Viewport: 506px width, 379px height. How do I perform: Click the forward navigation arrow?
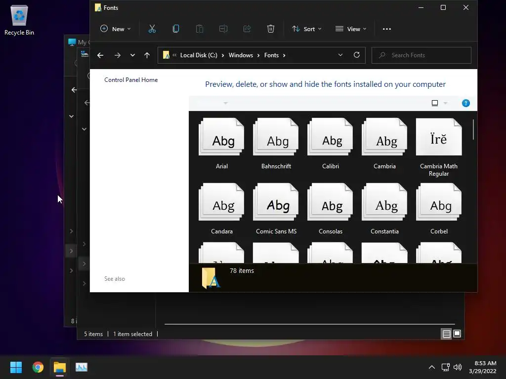pos(118,55)
